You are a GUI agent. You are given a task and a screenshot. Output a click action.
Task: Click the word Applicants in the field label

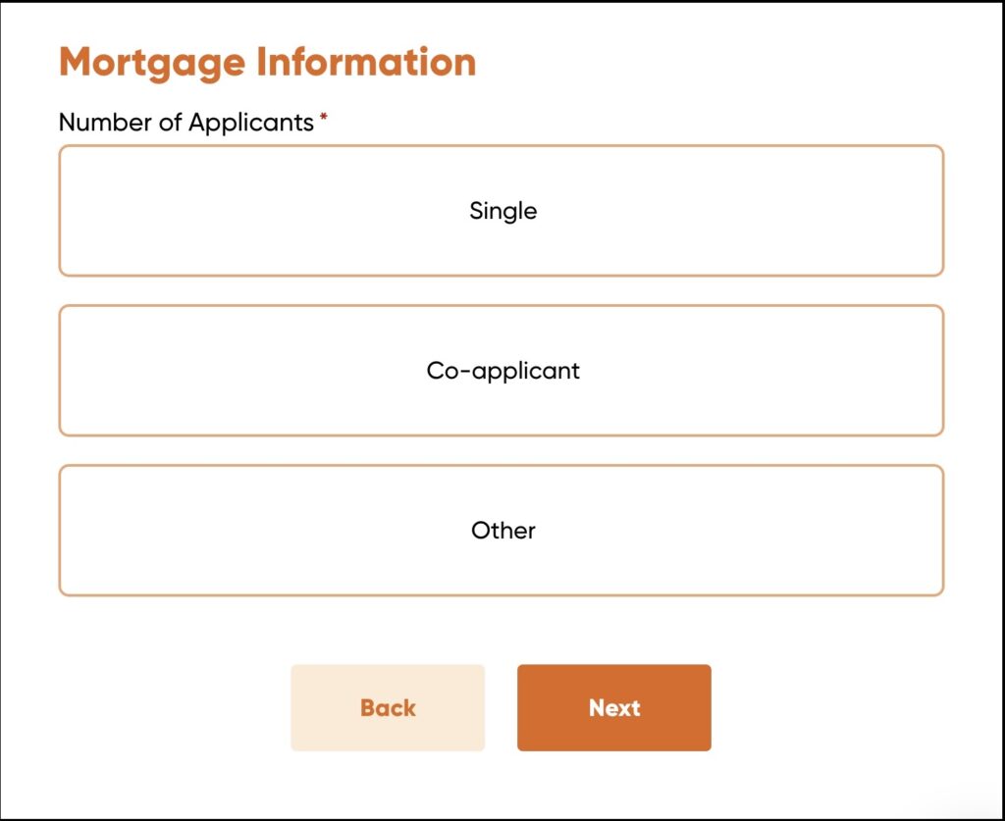click(x=251, y=123)
